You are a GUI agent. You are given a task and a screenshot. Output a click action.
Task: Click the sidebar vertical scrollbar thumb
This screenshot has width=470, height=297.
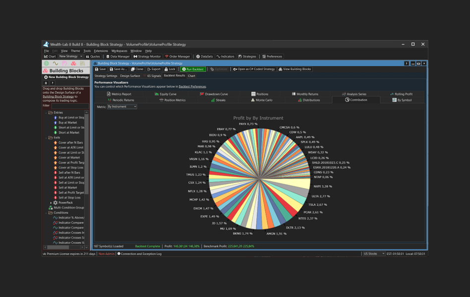pos(87,155)
